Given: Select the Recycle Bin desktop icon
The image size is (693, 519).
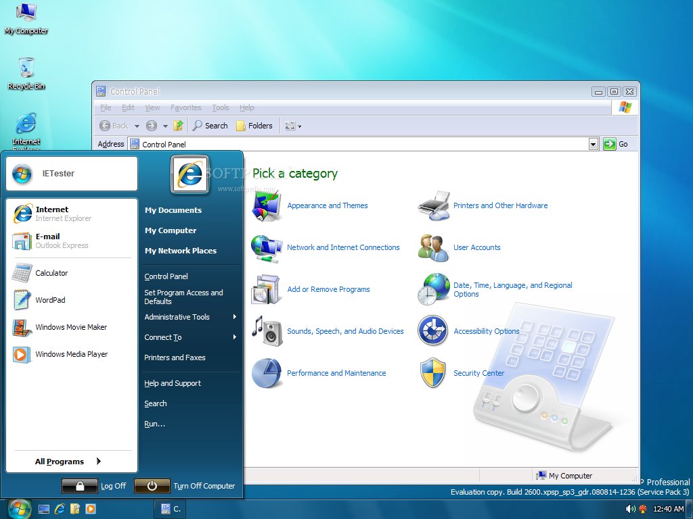Looking at the screenshot, I should click(x=26, y=74).
